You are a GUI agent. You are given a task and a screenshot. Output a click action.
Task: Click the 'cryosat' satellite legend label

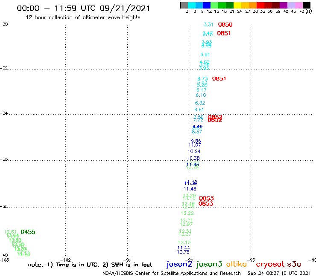click(x=270, y=264)
